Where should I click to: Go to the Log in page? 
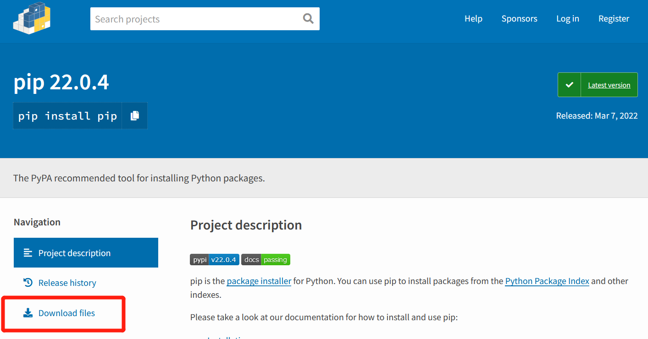(x=568, y=19)
